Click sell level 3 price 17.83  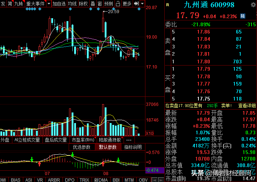tap(204, 47)
